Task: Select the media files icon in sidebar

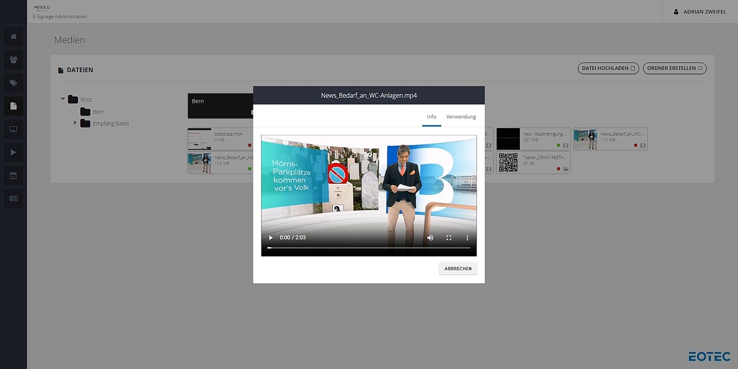Action: [x=13, y=106]
